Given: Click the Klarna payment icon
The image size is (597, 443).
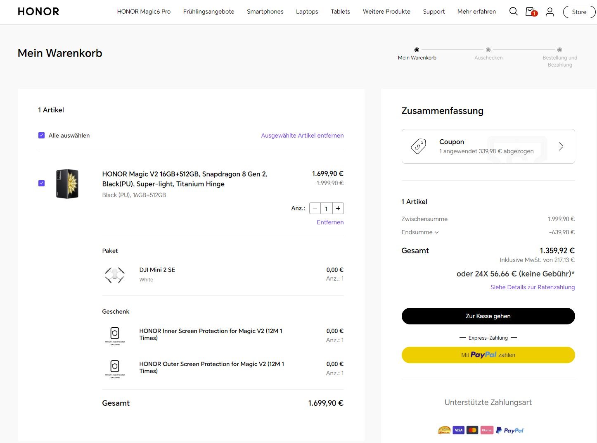Looking at the screenshot, I should 487,430.
